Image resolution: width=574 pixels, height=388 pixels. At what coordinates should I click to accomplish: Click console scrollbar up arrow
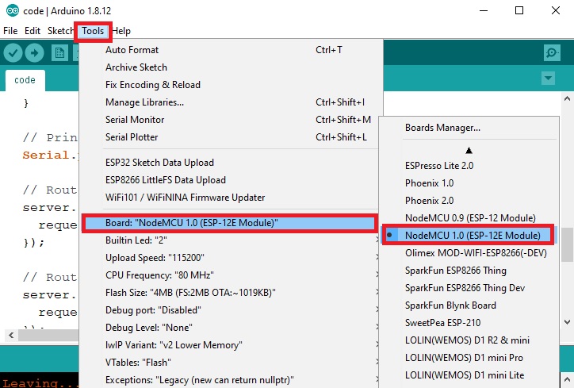click(567, 378)
